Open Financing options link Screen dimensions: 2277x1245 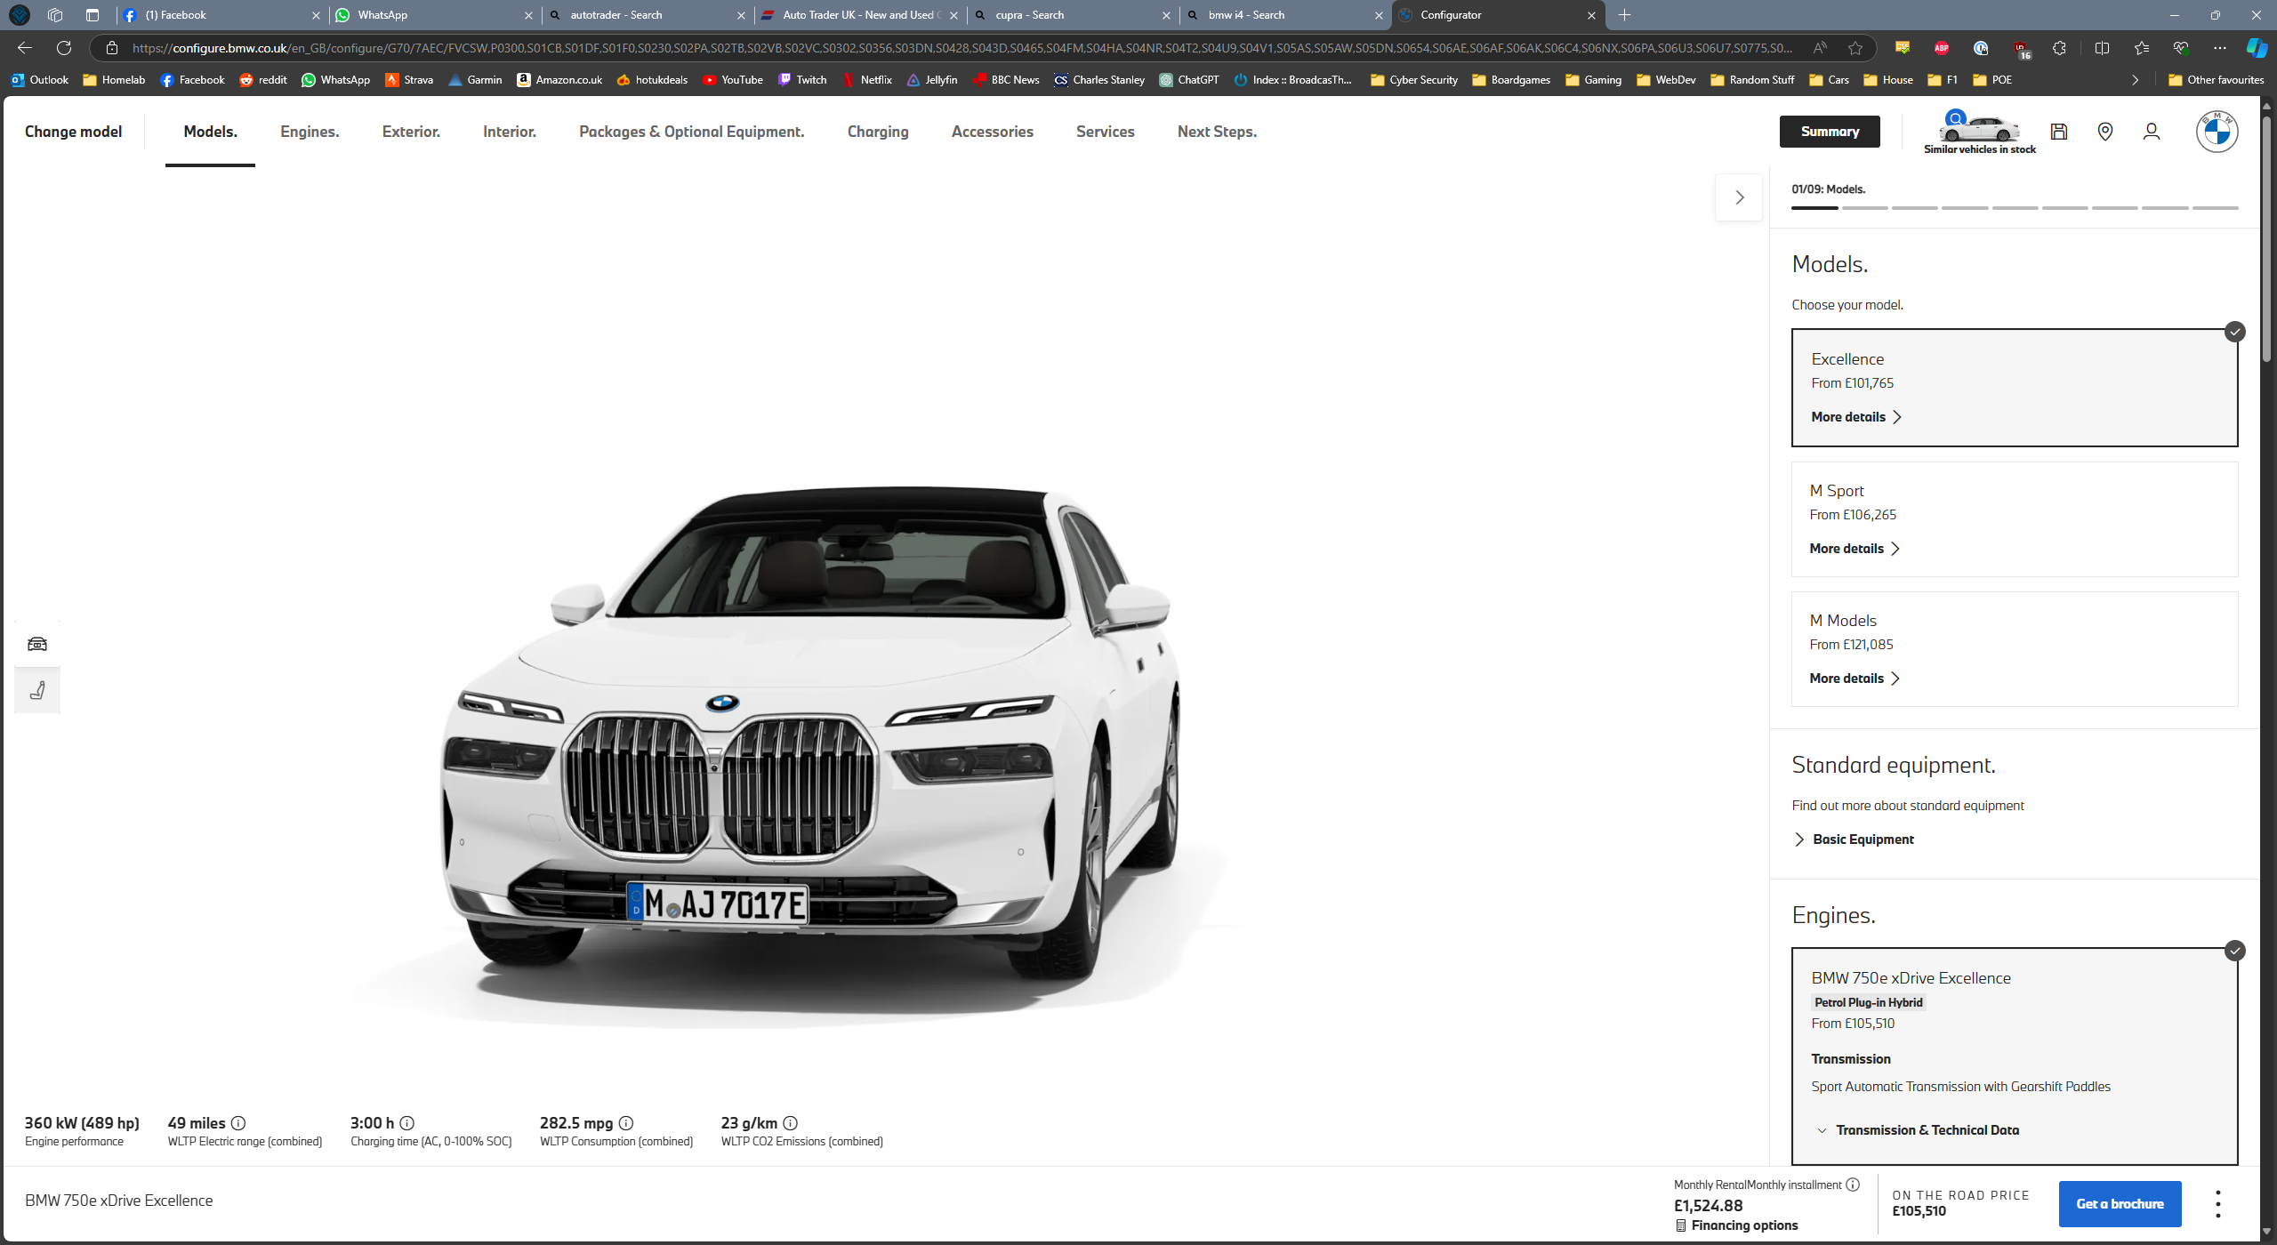(x=1736, y=1225)
